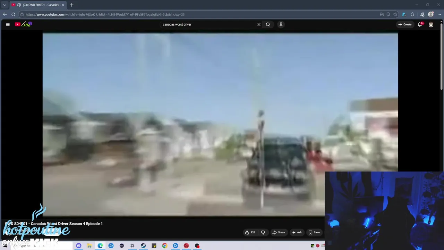View site information lock icon
Screen dimensions: 444x250
(x=22, y=14)
